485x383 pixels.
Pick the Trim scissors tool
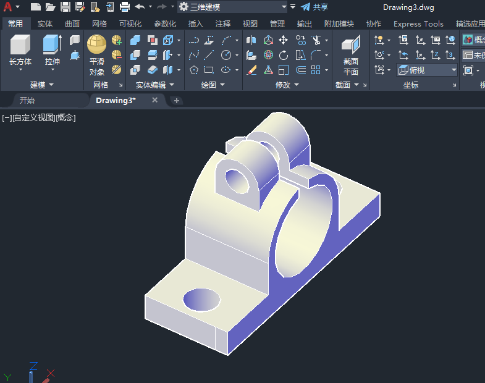(x=316, y=40)
